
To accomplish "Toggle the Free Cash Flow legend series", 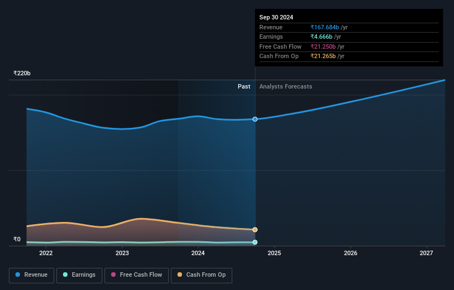I will coord(137,275).
